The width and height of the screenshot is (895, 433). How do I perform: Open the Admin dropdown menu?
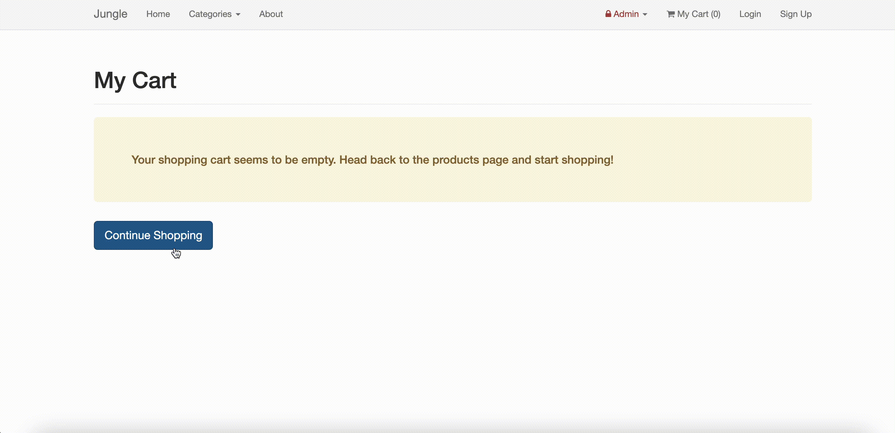pyautogui.click(x=626, y=14)
